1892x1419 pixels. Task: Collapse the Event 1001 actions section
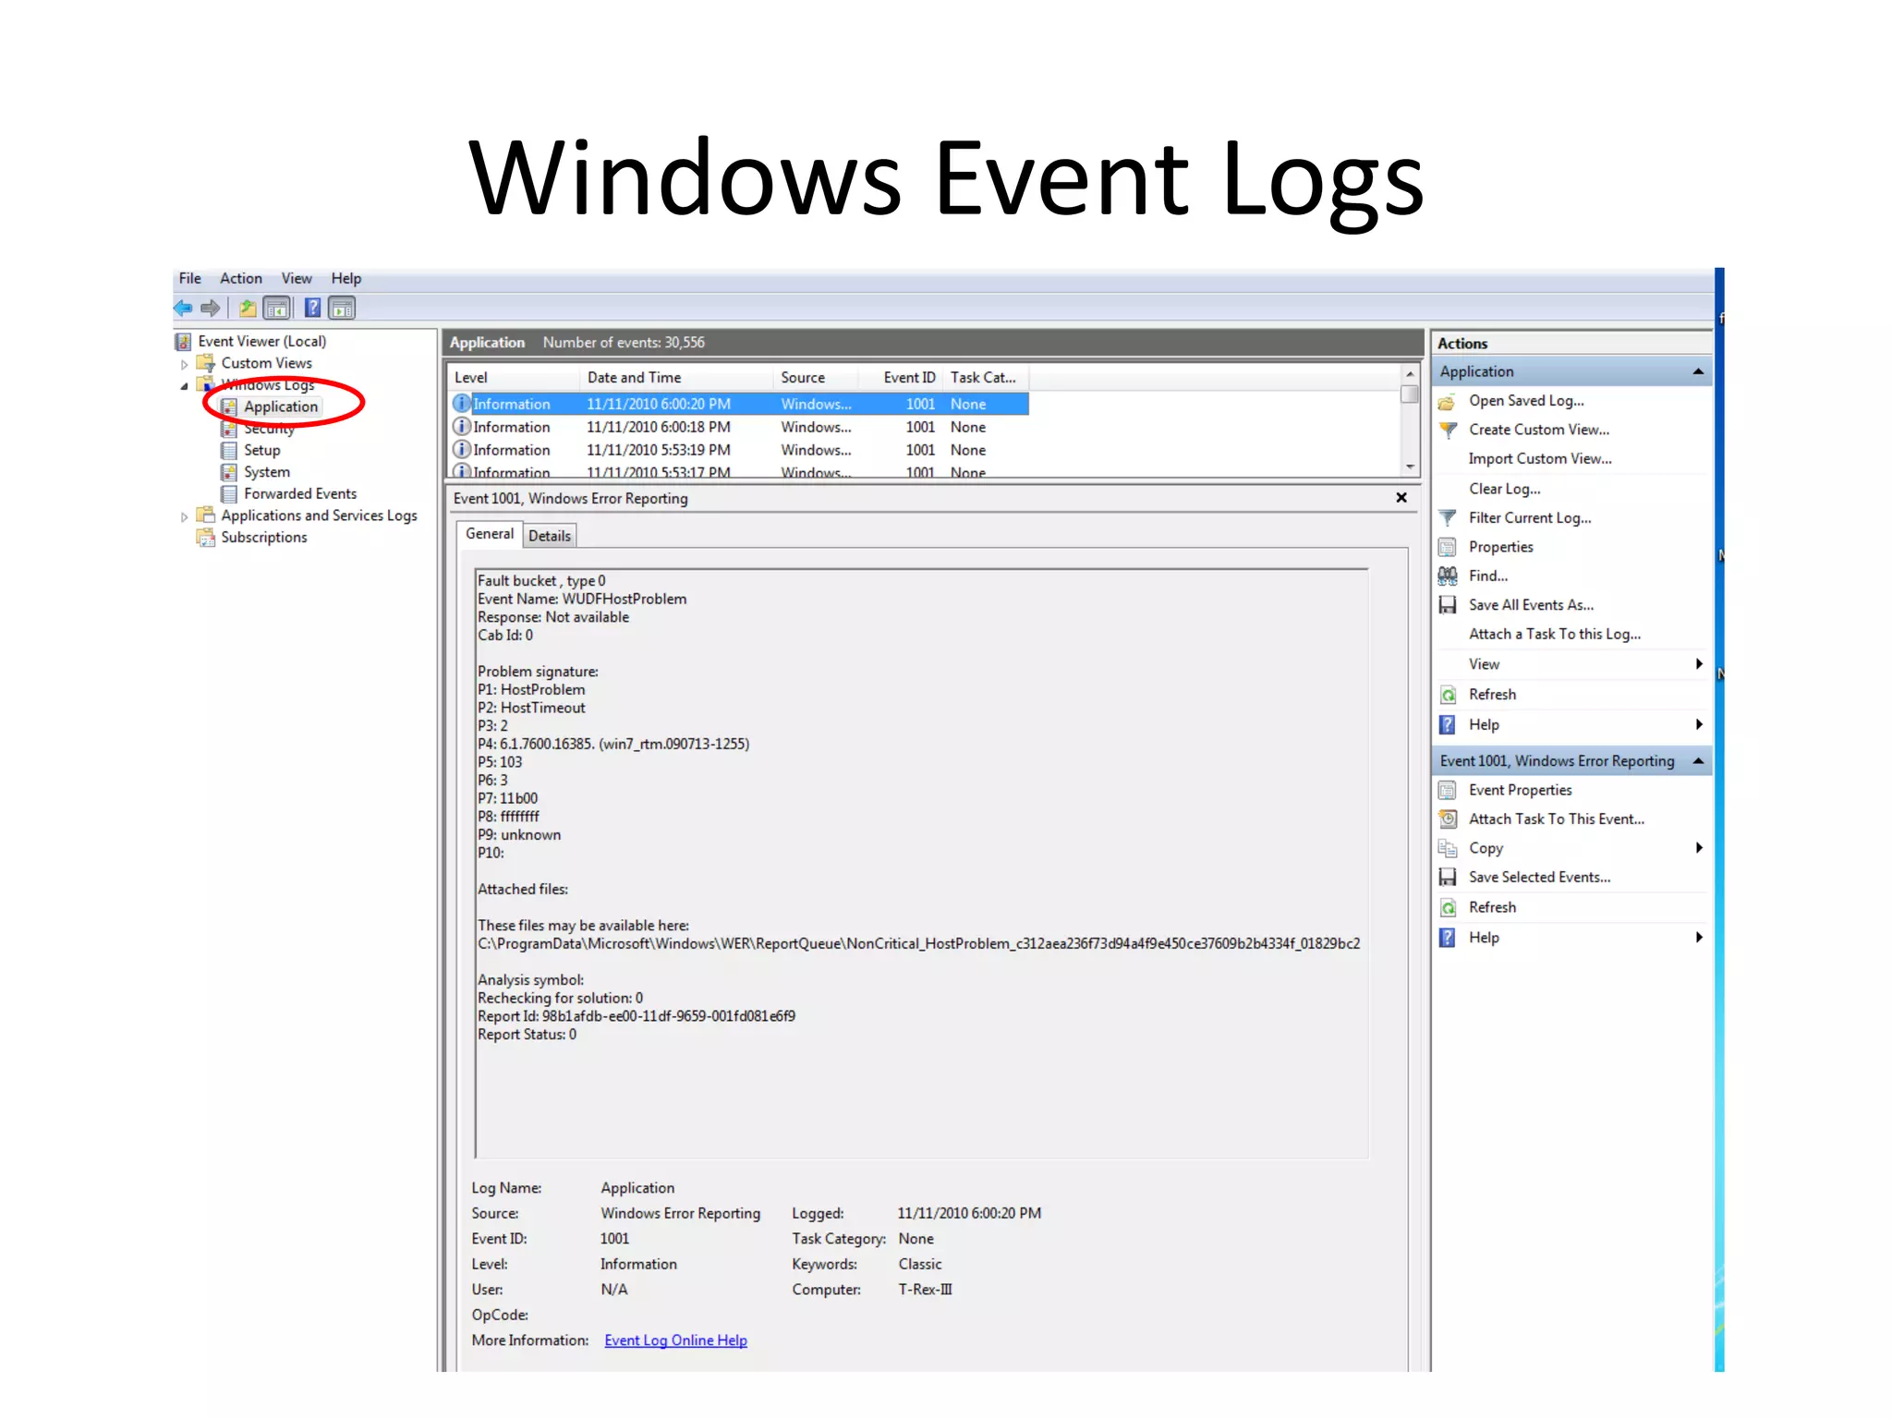(1698, 761)
